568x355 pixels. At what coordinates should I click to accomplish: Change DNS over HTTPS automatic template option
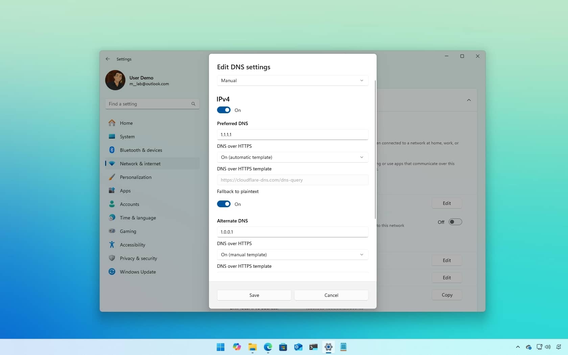point(292,157)
